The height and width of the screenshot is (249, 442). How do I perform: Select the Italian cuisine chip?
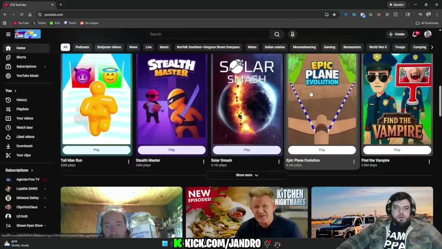(275, 47)
